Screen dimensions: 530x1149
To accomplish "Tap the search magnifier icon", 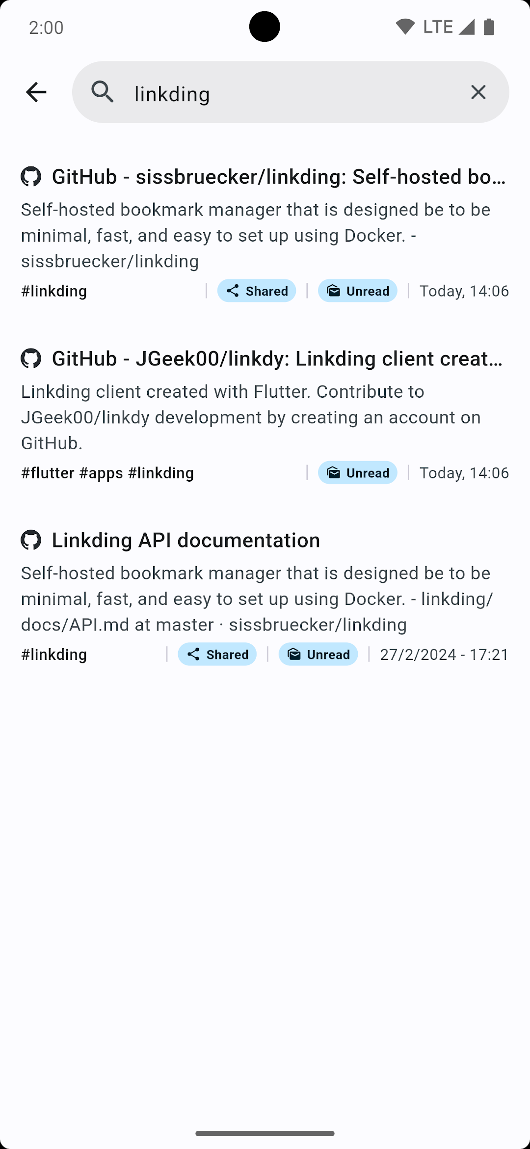I will point(103,92).
